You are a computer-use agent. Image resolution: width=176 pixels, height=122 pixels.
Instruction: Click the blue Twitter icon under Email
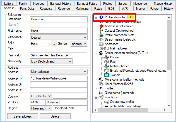point(106,75)
